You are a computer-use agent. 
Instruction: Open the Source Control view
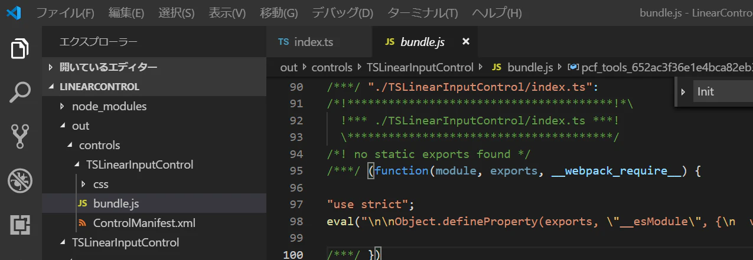coord(21,136)
